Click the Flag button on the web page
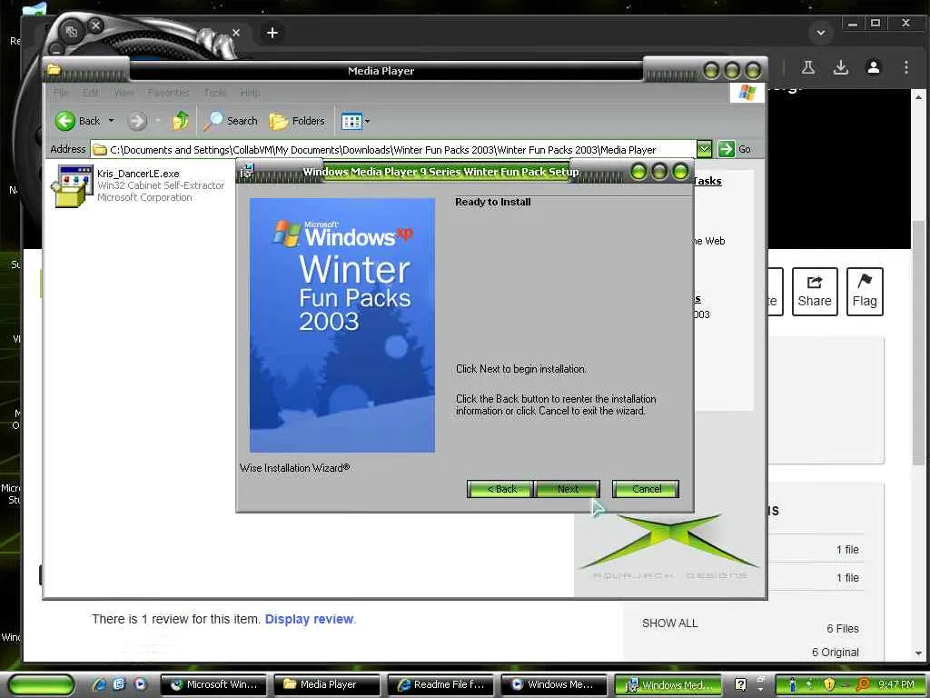This screenshot has height=698, width=930. [x=865, y=292]
